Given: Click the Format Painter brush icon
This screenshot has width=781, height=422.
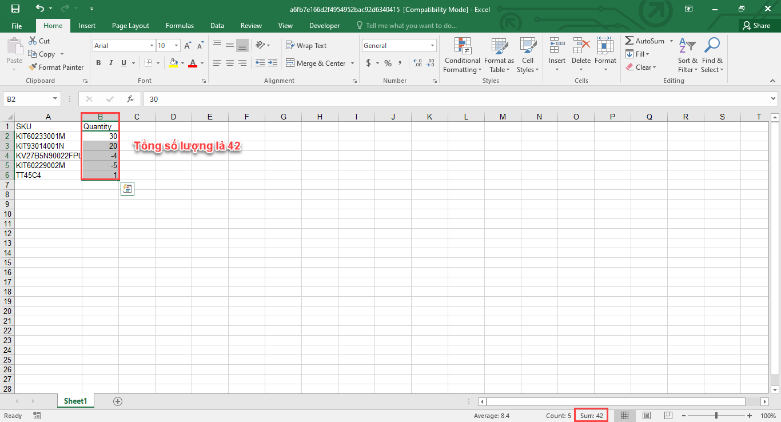Looking at the screenshot, I should pos(33,67).
